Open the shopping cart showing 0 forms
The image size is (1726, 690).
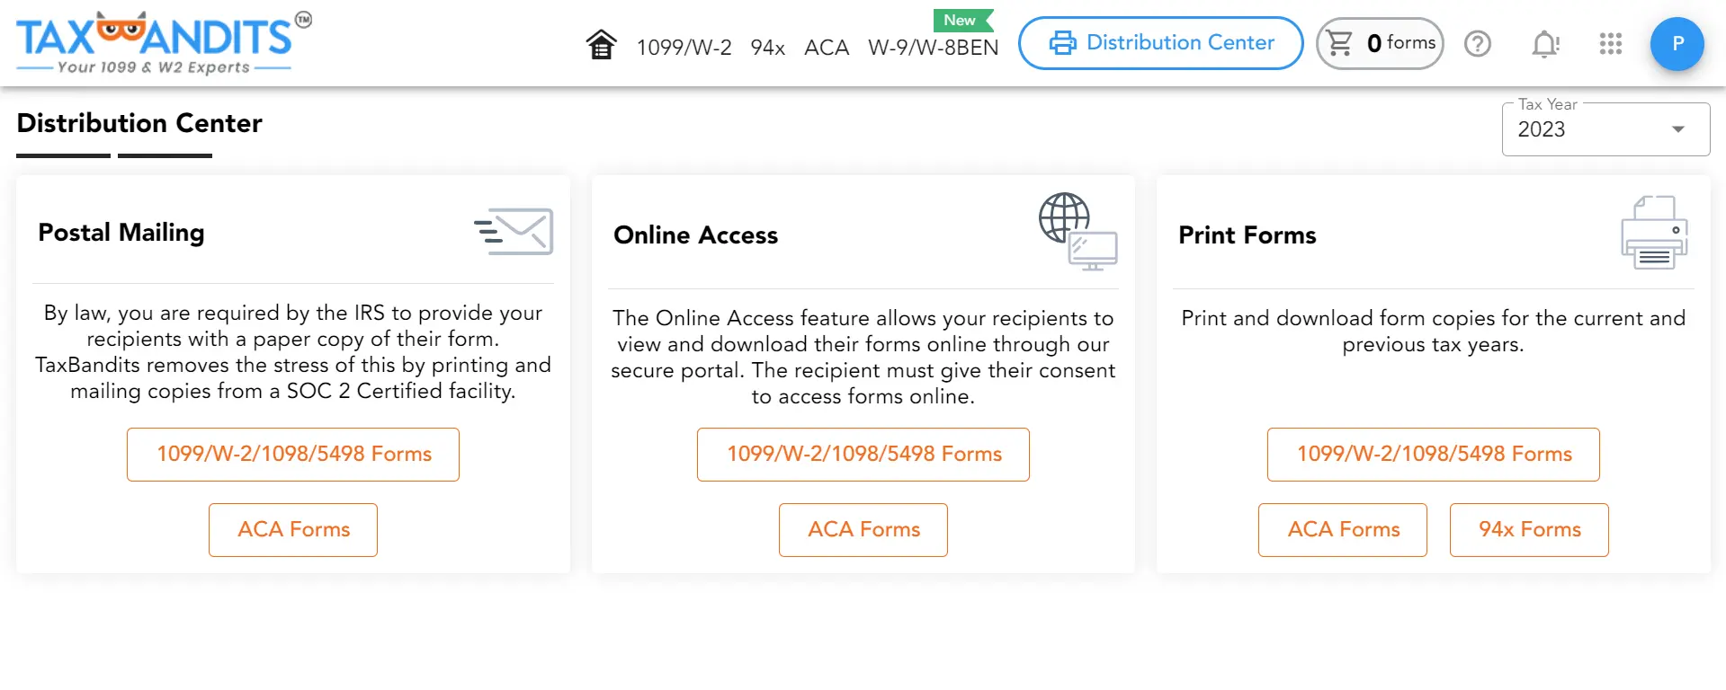(1380, 43)
